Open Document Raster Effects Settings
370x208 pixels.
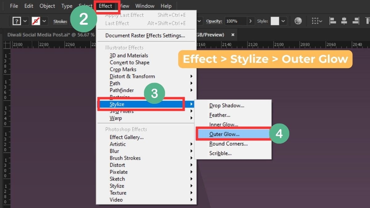[x=145, y=35]
